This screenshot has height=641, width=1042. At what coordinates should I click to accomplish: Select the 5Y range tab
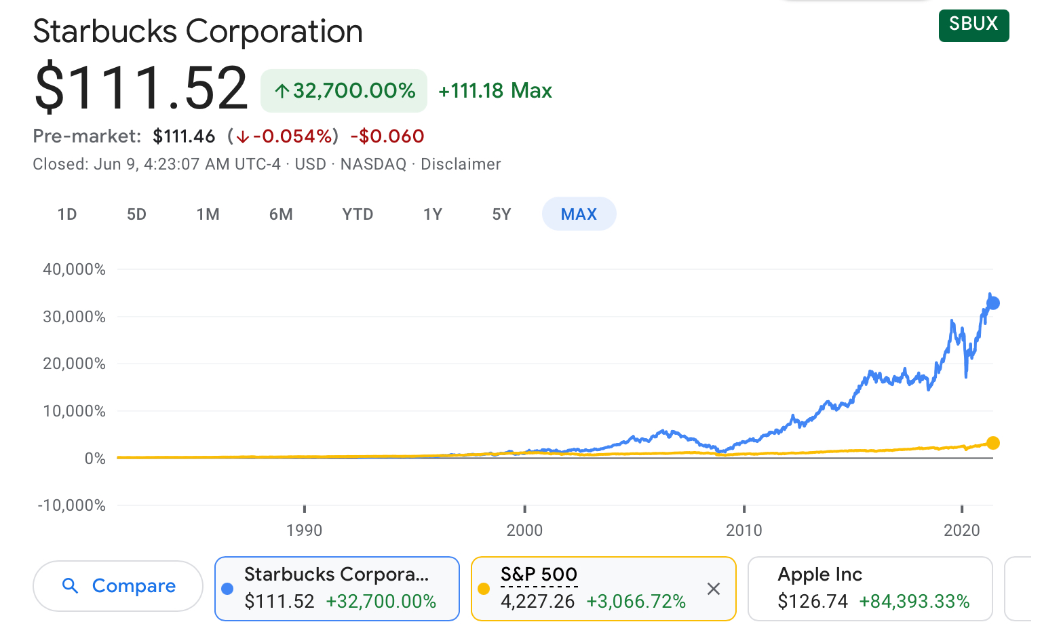pos(501,214)
